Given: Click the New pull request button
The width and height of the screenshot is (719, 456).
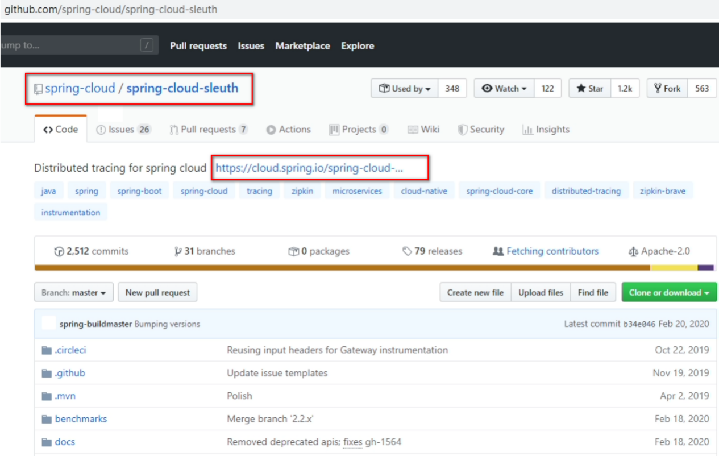Looking at the screenshot, I should pos(157,293).
